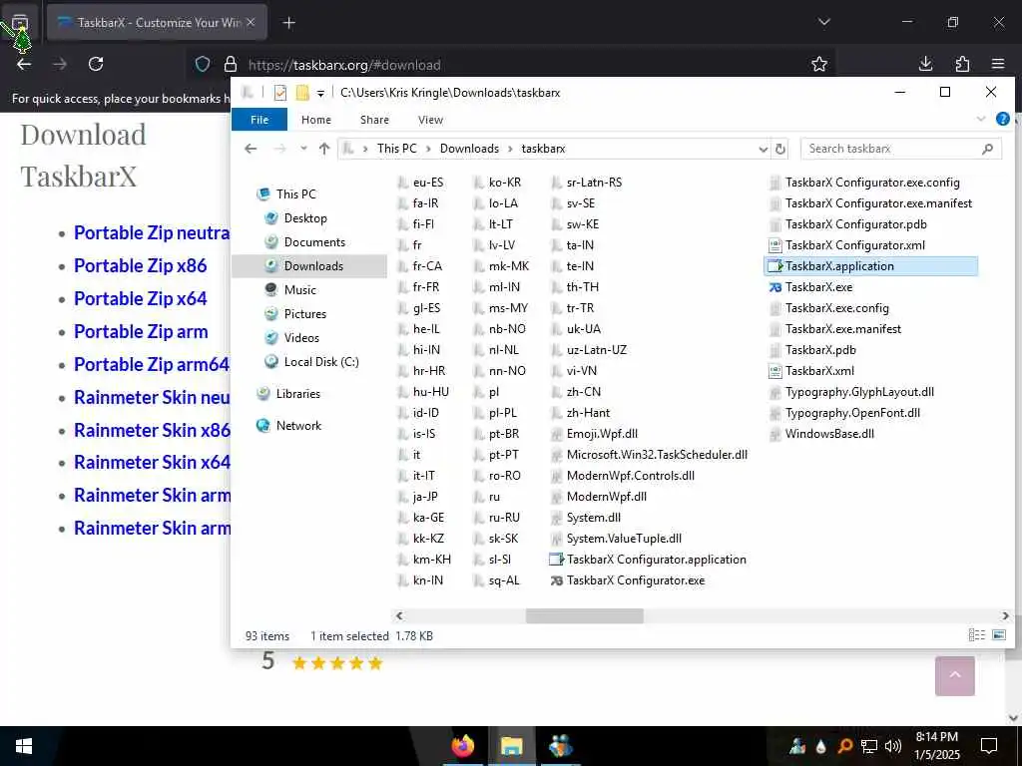Viewport: 1022px width, 766px height.
Task: Open the Firefox hamburger menu
Action: coord(998,64)
